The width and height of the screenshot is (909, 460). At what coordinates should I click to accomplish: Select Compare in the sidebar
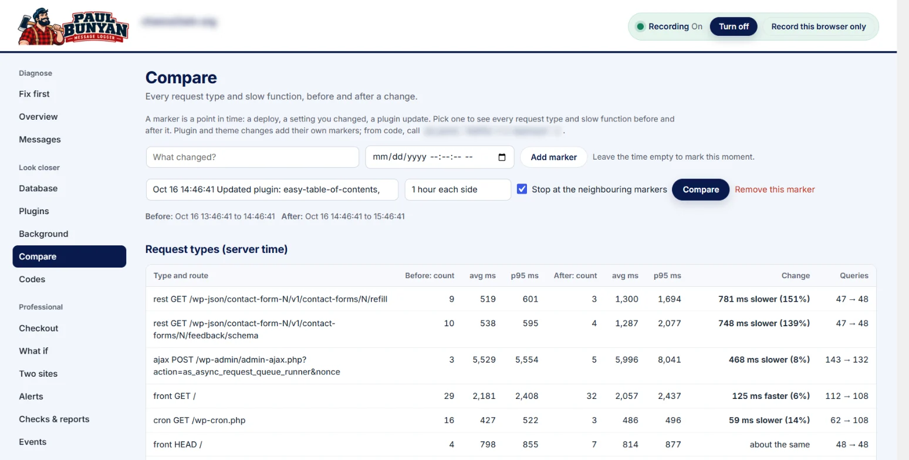(x=69, y=256)
